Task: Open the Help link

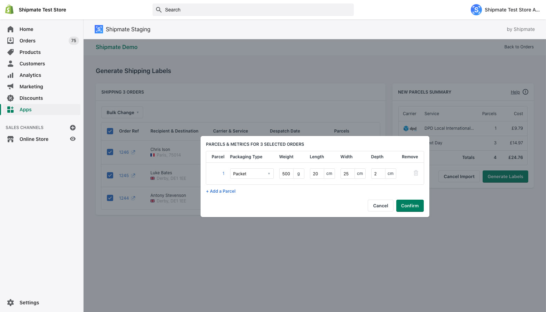Action: pos(515,92)
